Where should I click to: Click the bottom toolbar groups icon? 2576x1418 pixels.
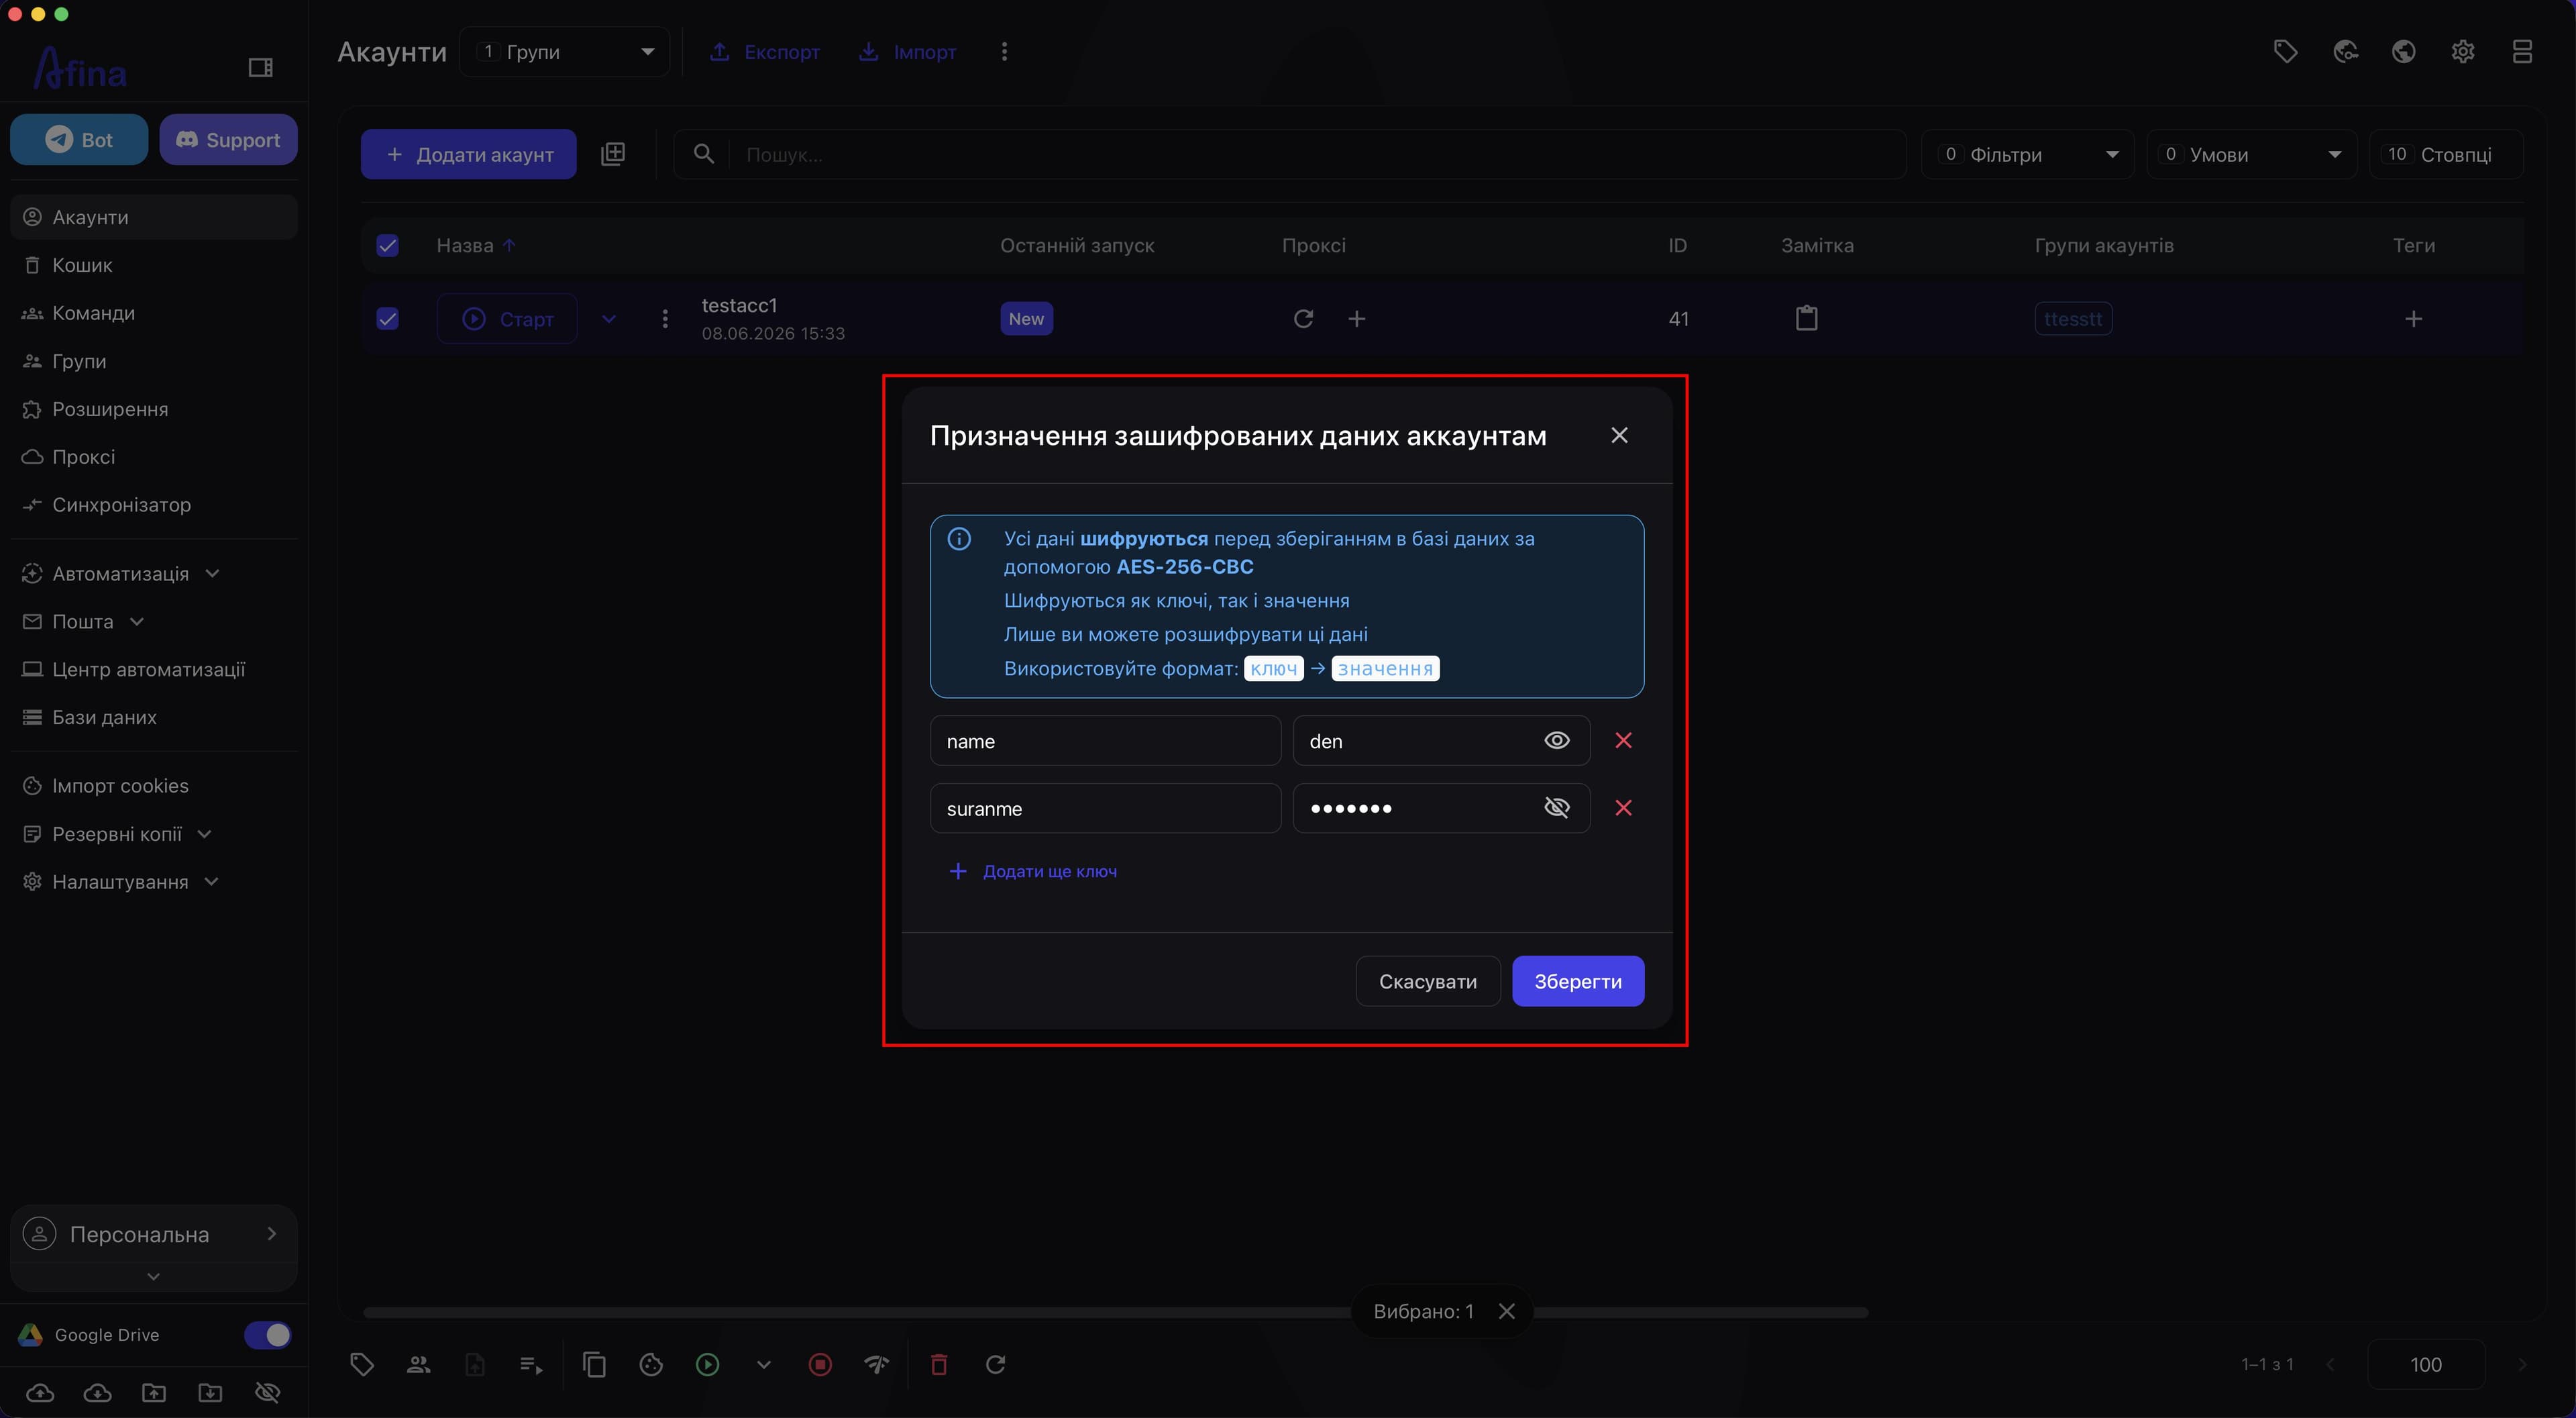pyautogui.click(x=418, y=1364)
